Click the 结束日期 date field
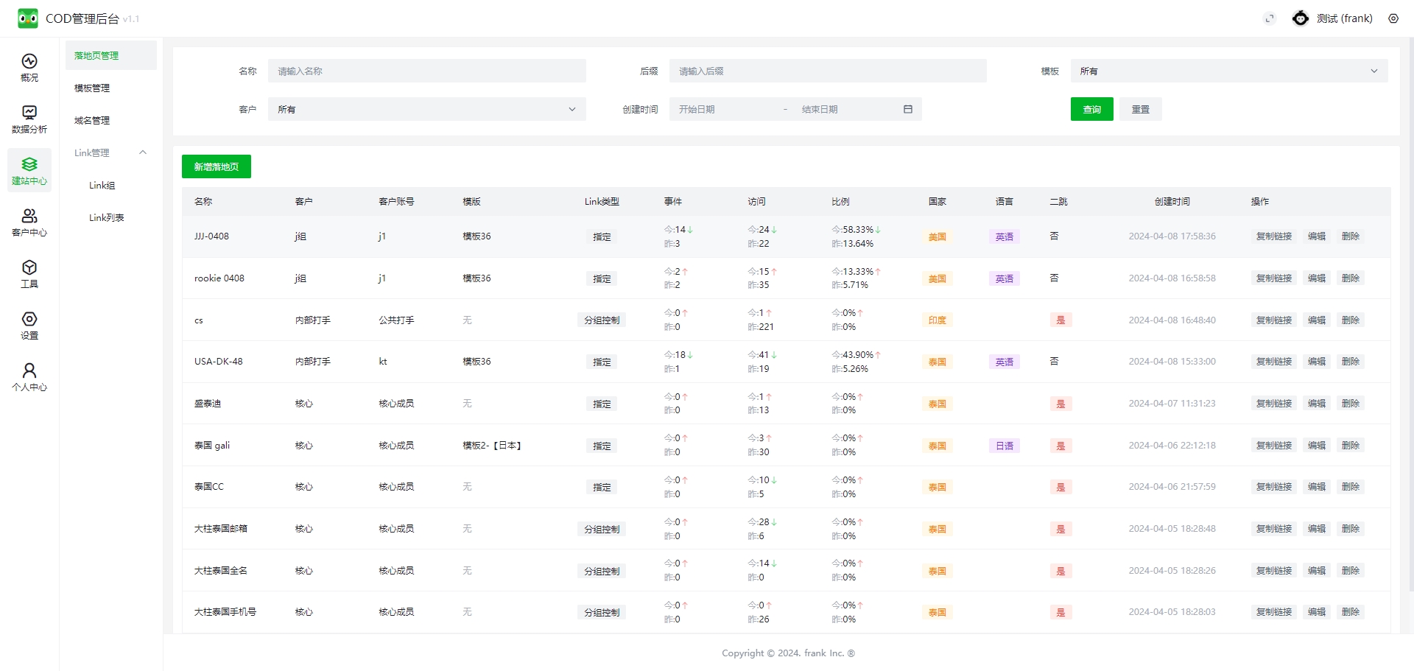 point(847,109)
